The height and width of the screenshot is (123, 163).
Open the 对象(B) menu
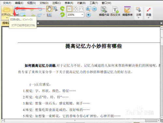[81, 3]
